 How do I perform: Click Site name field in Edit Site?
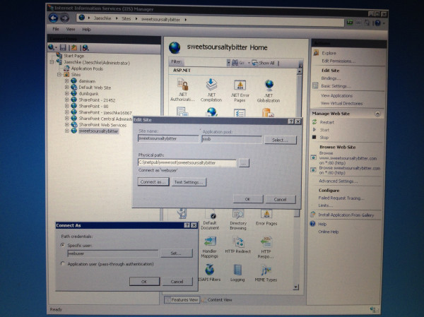click(x=168, y=138)
